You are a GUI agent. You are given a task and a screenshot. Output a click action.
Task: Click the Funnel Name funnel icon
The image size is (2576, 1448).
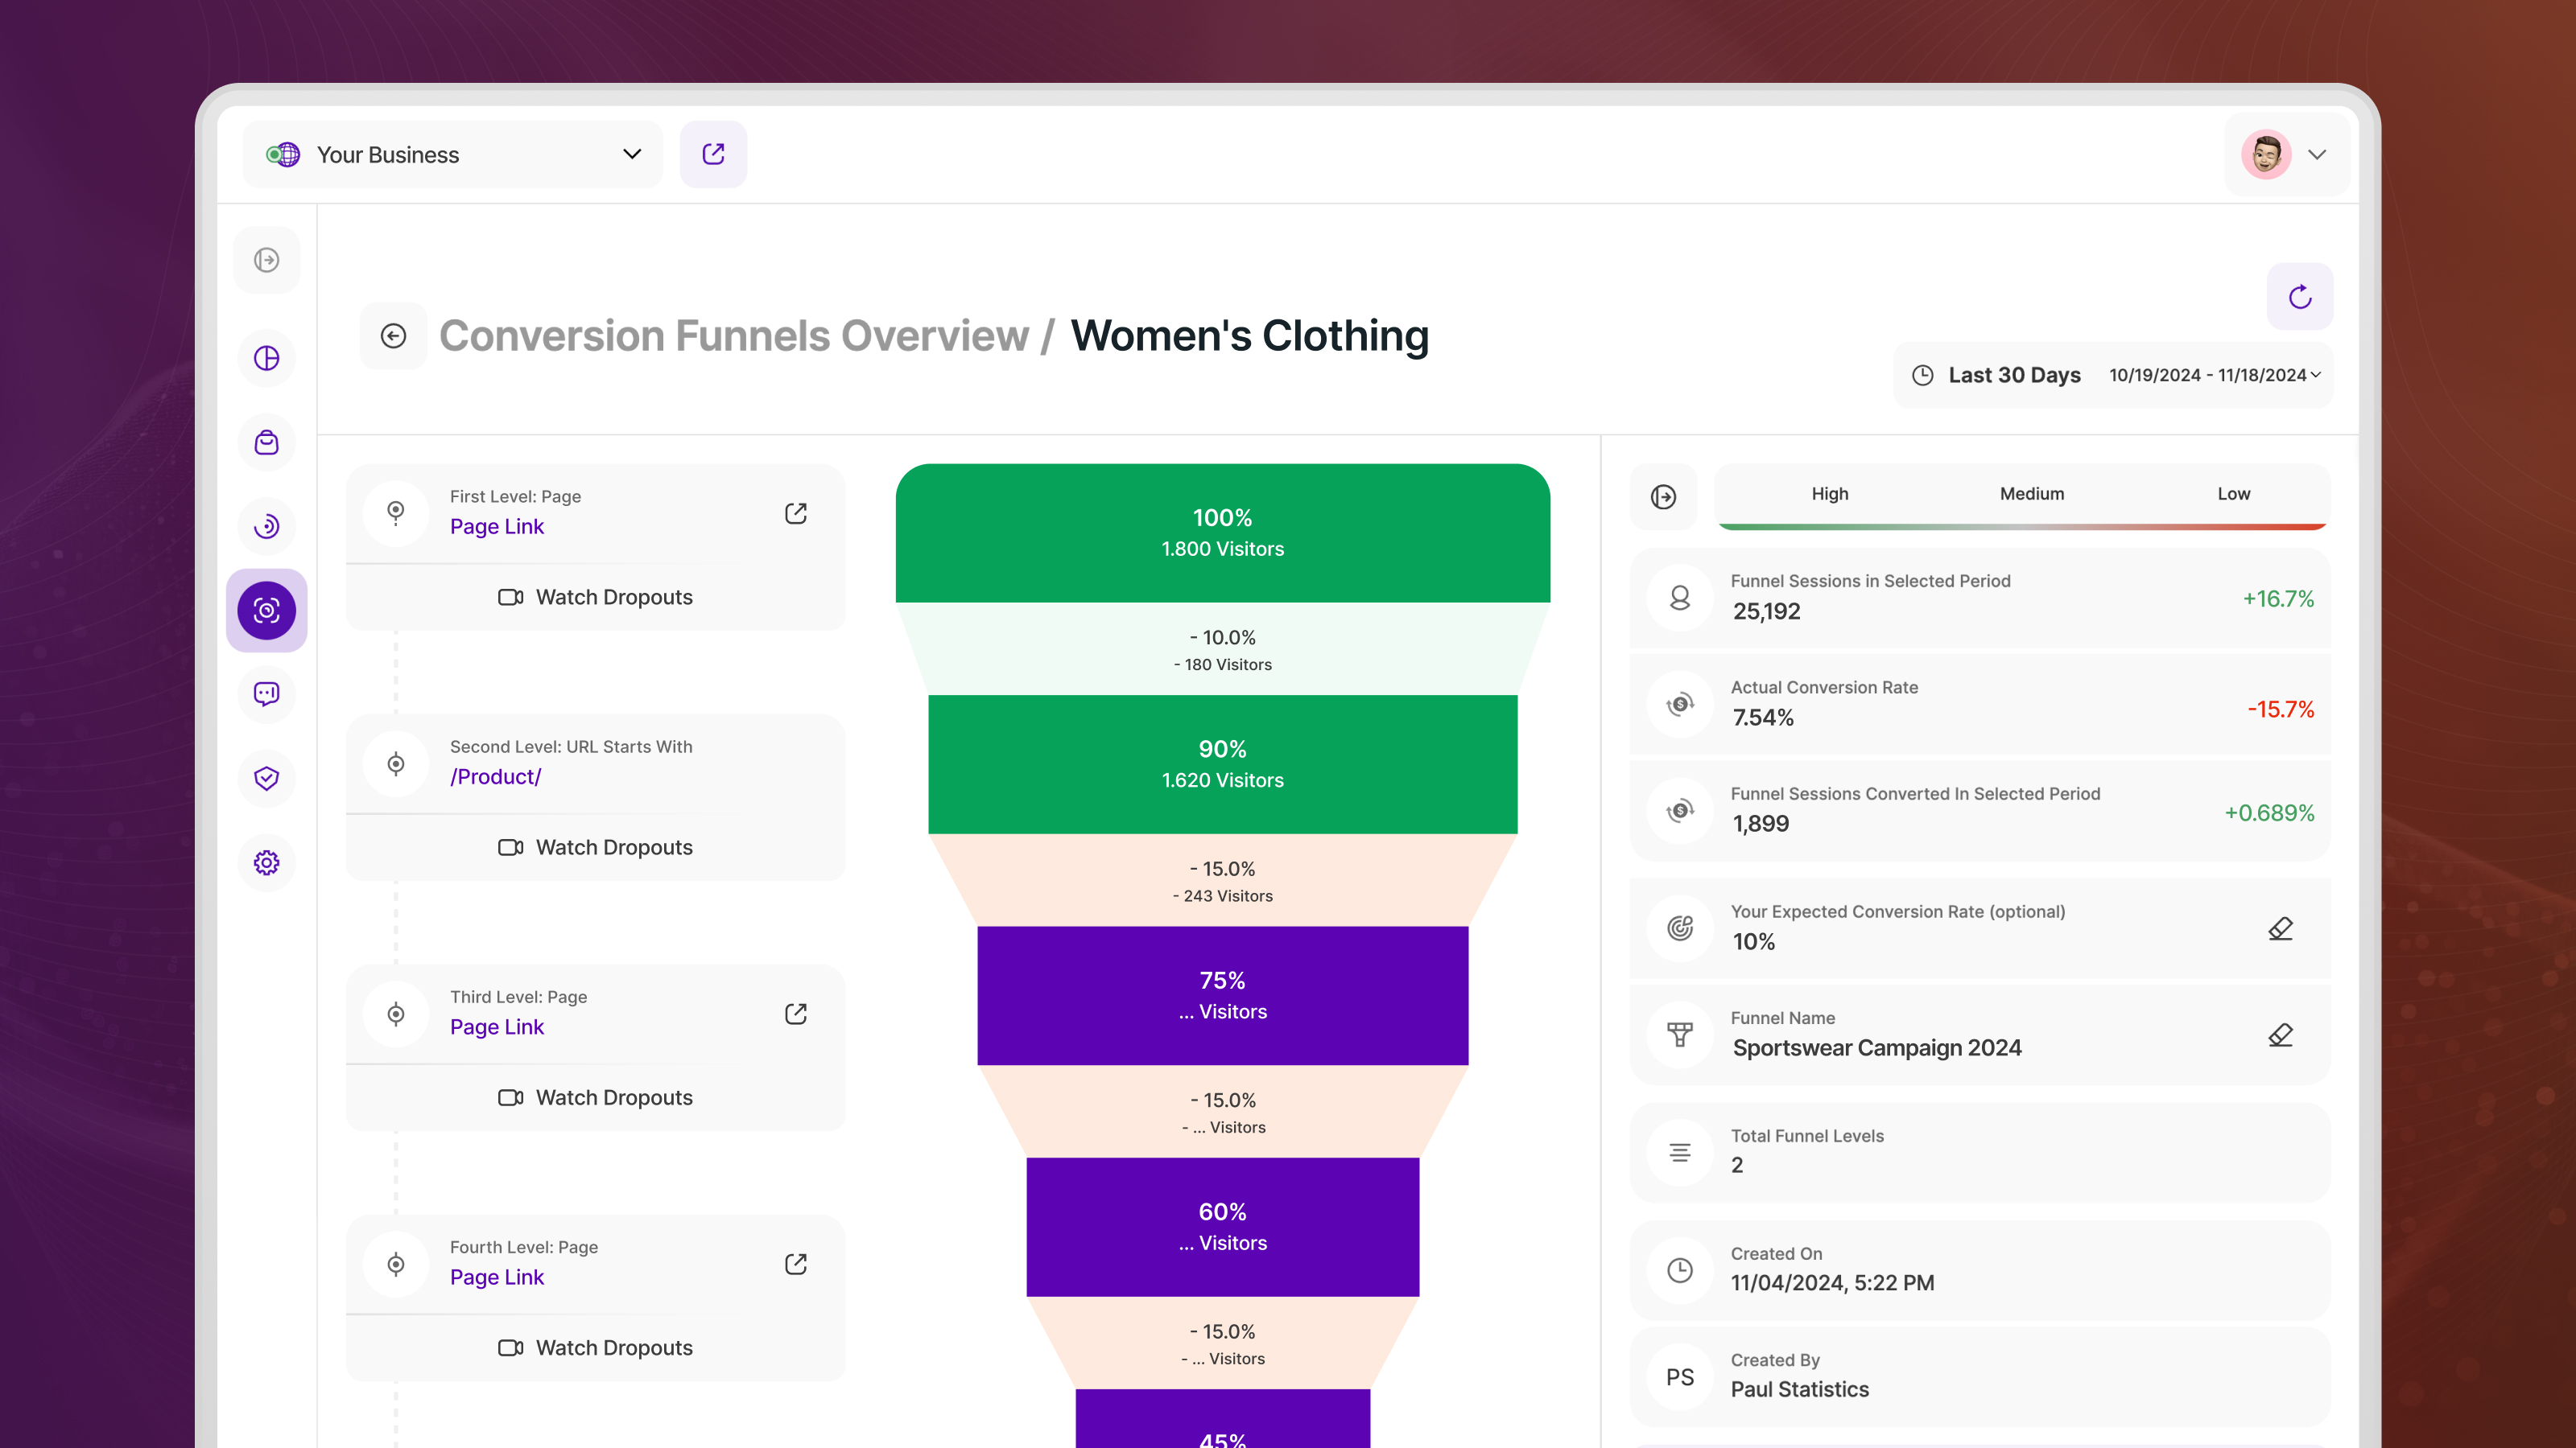click(1680, 1035)
